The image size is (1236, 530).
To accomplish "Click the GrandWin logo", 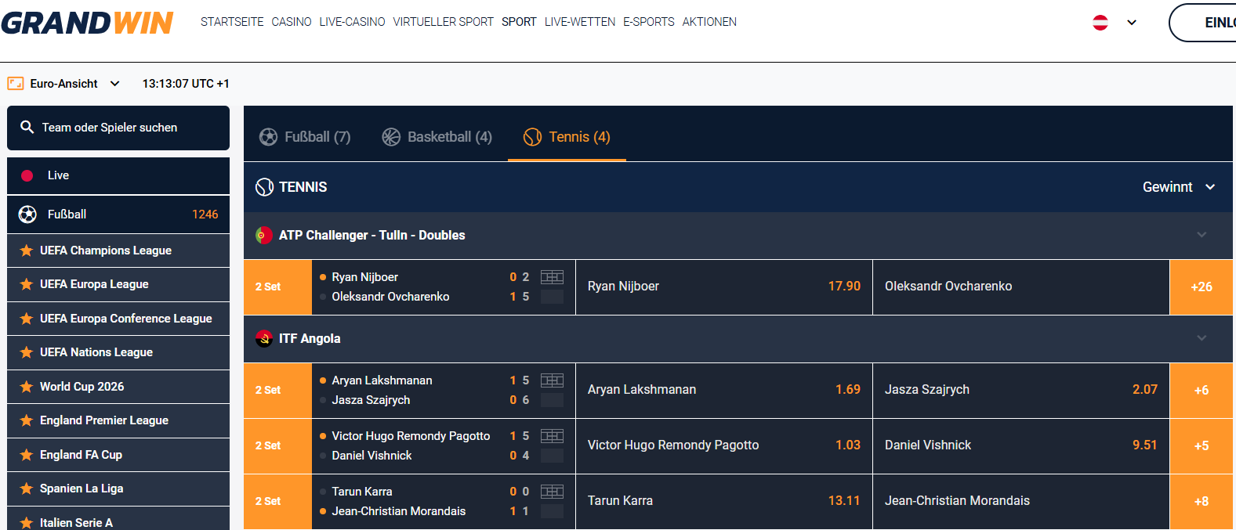I will pos(87,23).
